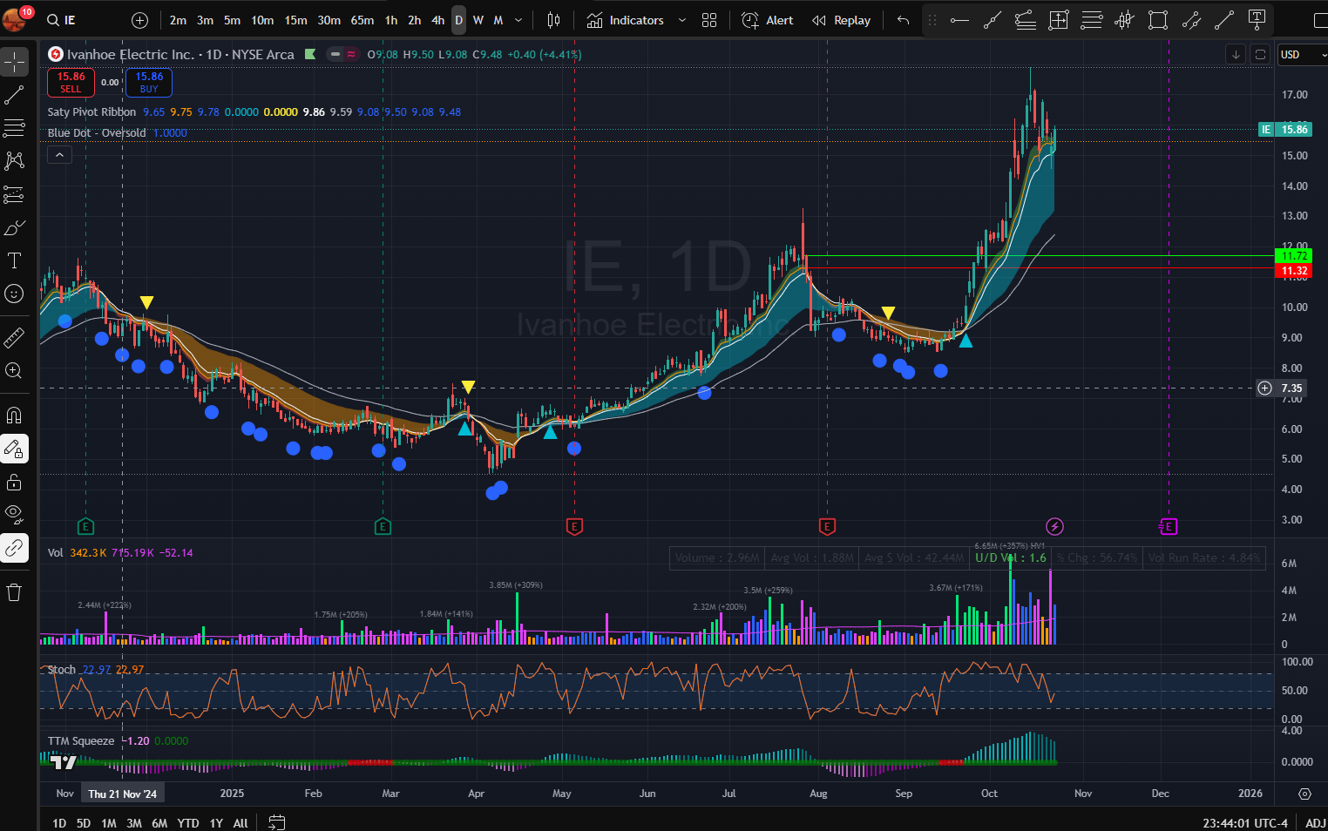Image resolution: width=1328 pixels, height=831 pixels.
Task: Open the Fibonacci tools in left sidebar
Action: pos(14,128)
